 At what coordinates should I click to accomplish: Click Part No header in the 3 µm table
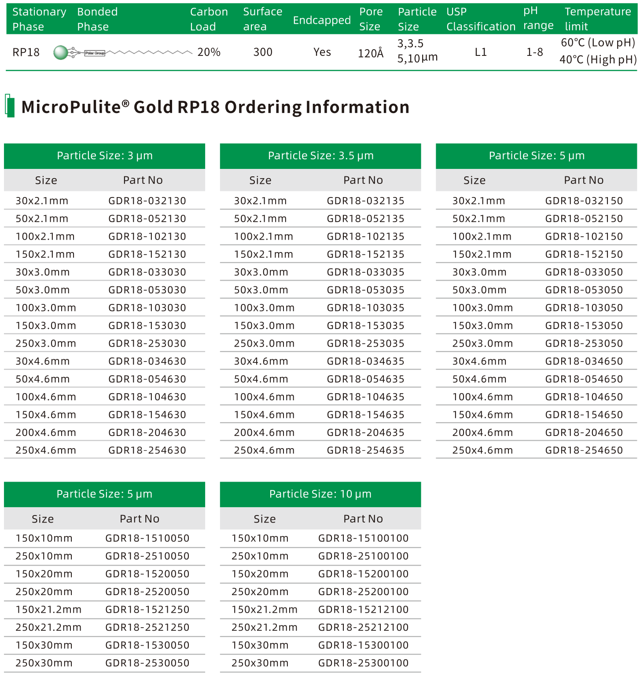[x=143, y=180]
